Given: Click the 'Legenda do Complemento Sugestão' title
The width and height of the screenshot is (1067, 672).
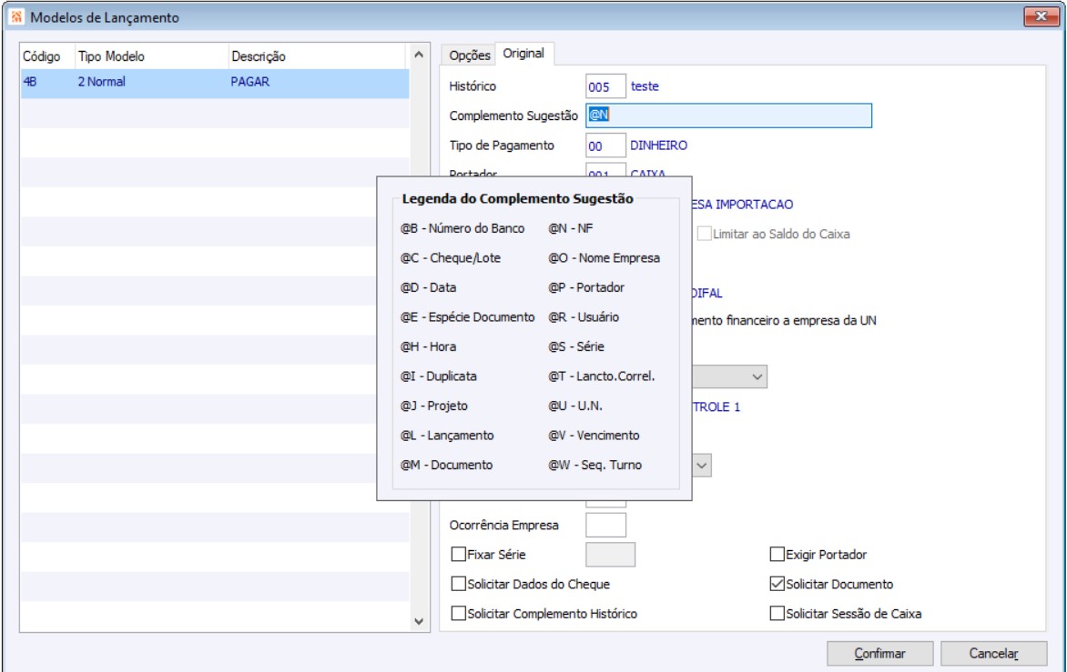Looking at the screenshot, I should click(x=517, y=198).
